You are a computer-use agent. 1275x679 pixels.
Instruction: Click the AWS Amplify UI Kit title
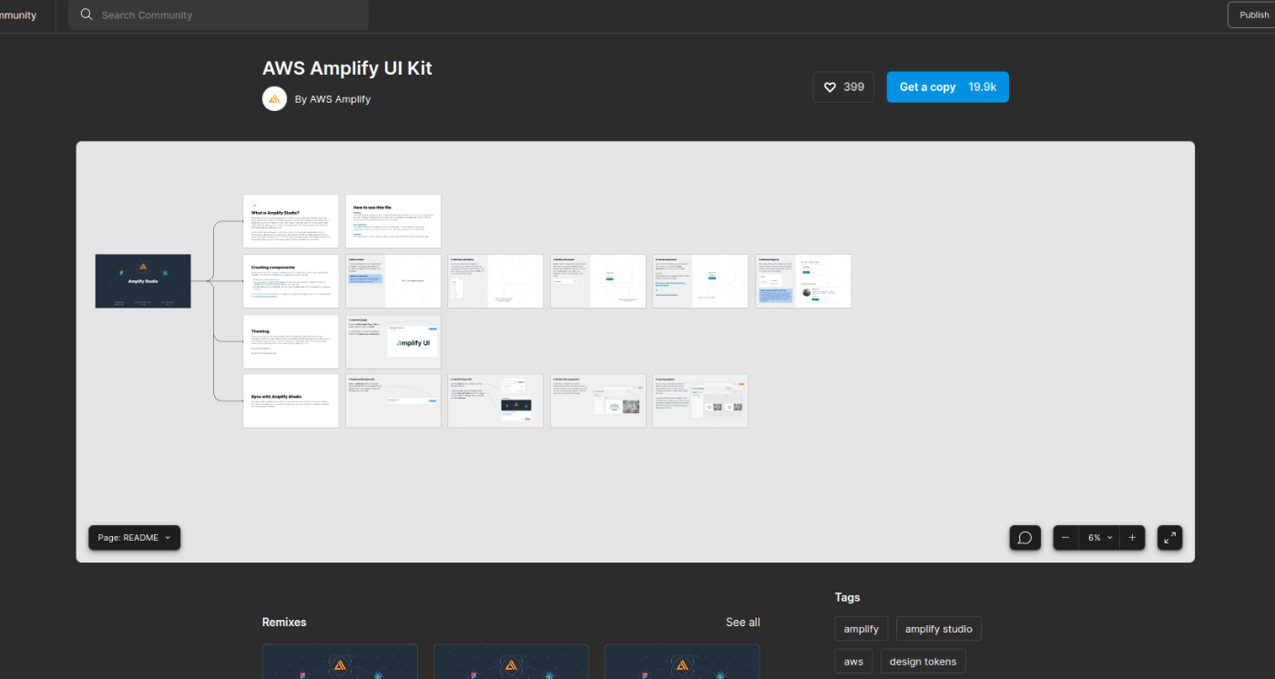(347, 68)
